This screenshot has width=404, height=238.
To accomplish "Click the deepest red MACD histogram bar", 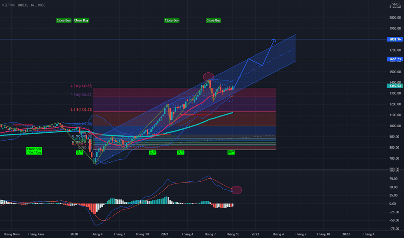I will (x=94, y=210).
